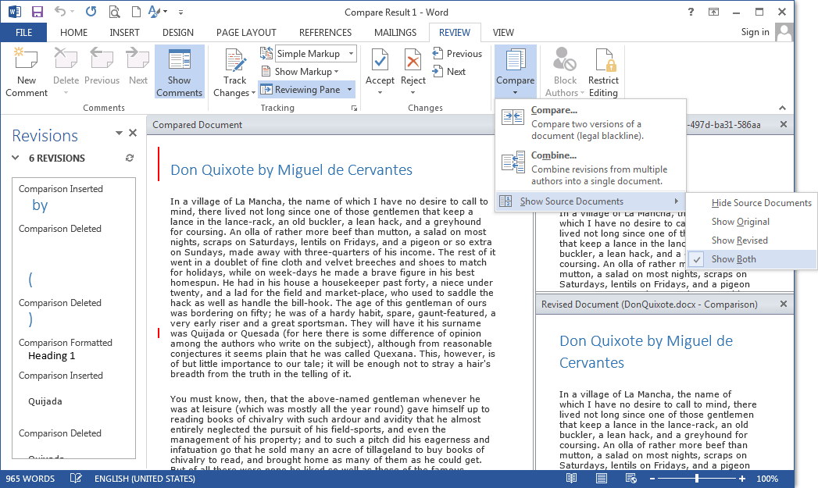Image resolution: width=818 pixels, height=488 pixels.
Task: Select Show Original option
Action: click(752, 222)
